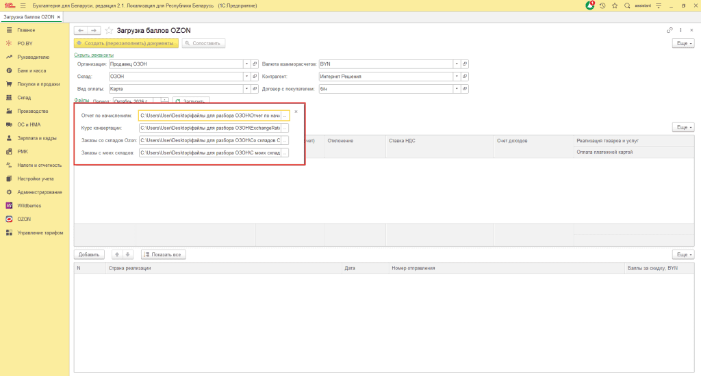Open Налоги и отчетность section
The width and height of the screenshot is (701, 376).
39,165
